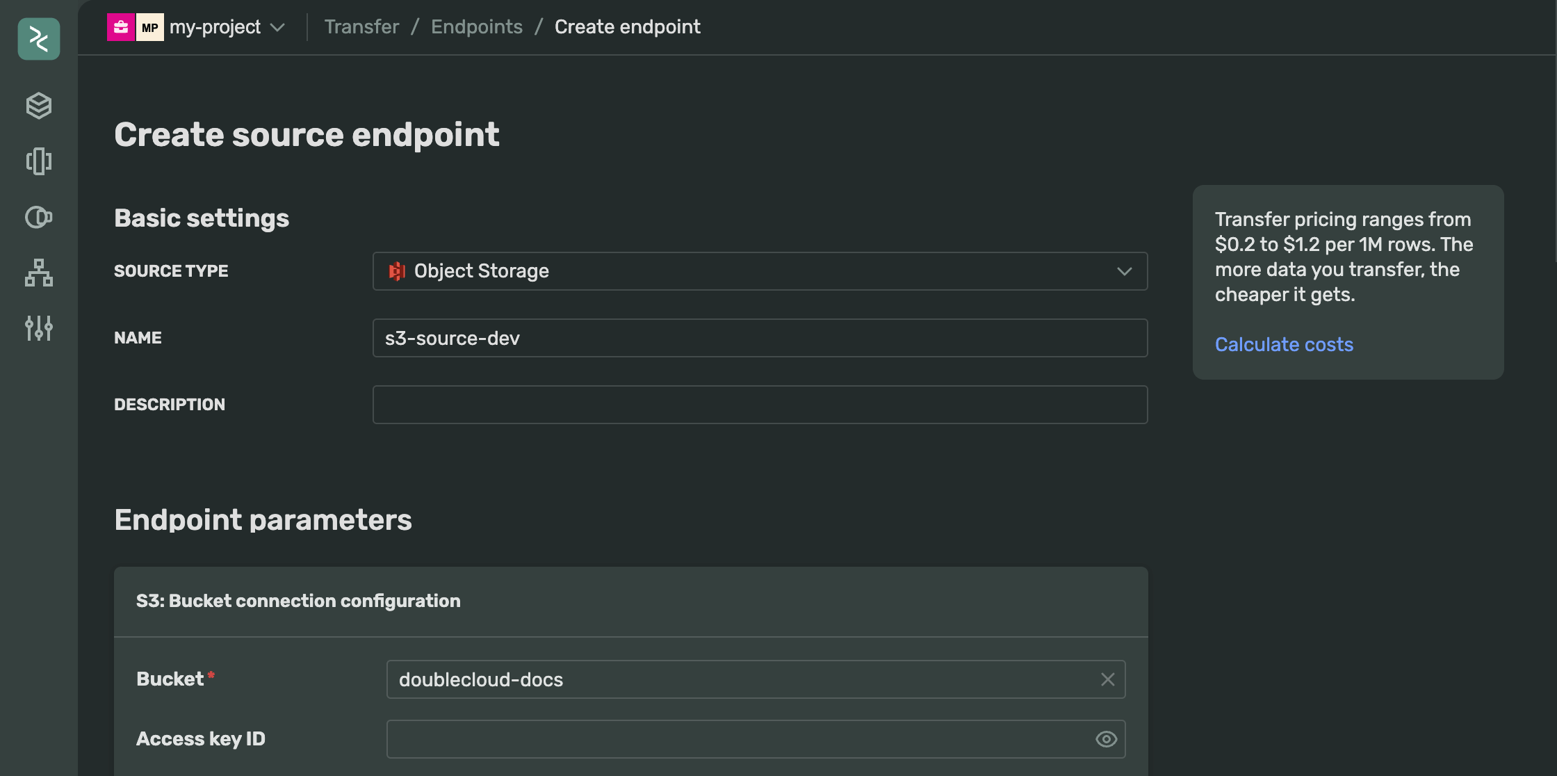Click Create endpoint breadcrumb text
The image size is (1557, 776).
[x=628, y=26]
